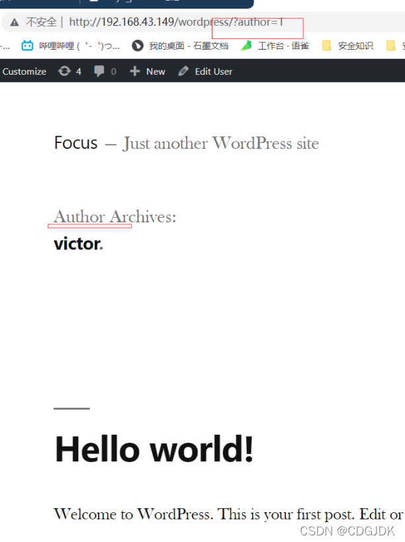This screenshot has height=542, width=405.
Task: Click the 不安全 security label
Action: (x=41, y=23)
